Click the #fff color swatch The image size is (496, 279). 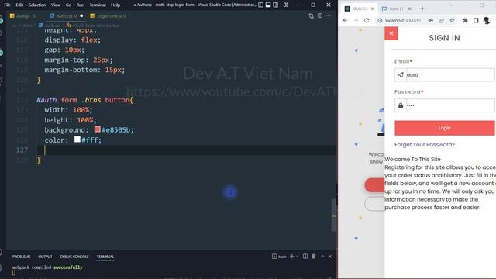(77, 139)
